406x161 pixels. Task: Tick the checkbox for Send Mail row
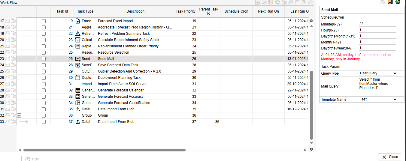44,59
